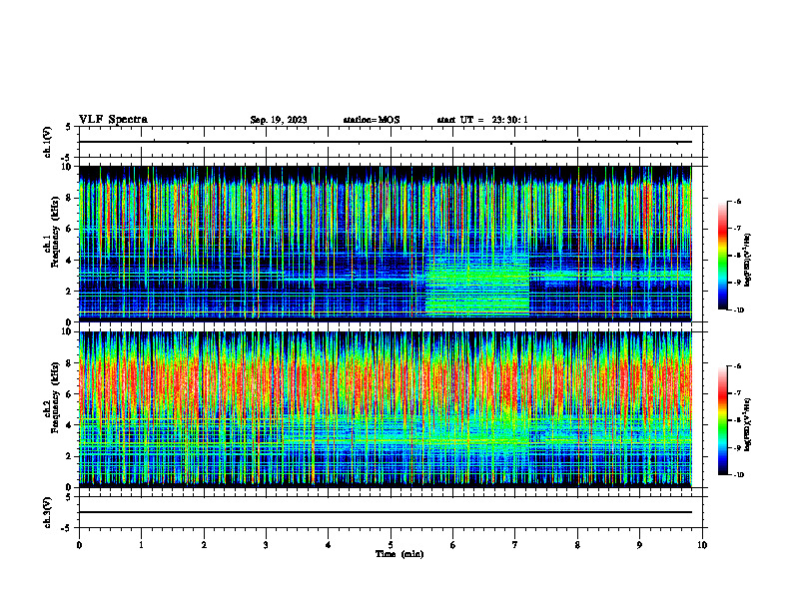Click the "-10" label on ch.2 colour bar
Viewport: 791px width, 611px height.
[738, 475]
